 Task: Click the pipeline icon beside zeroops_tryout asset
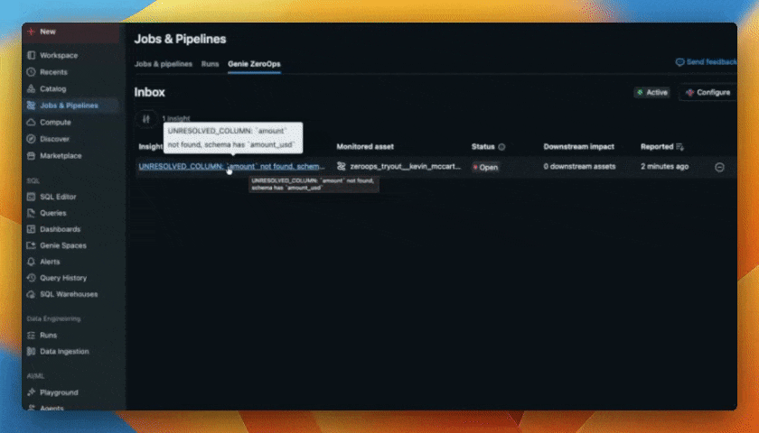click(x=342, y=167)
